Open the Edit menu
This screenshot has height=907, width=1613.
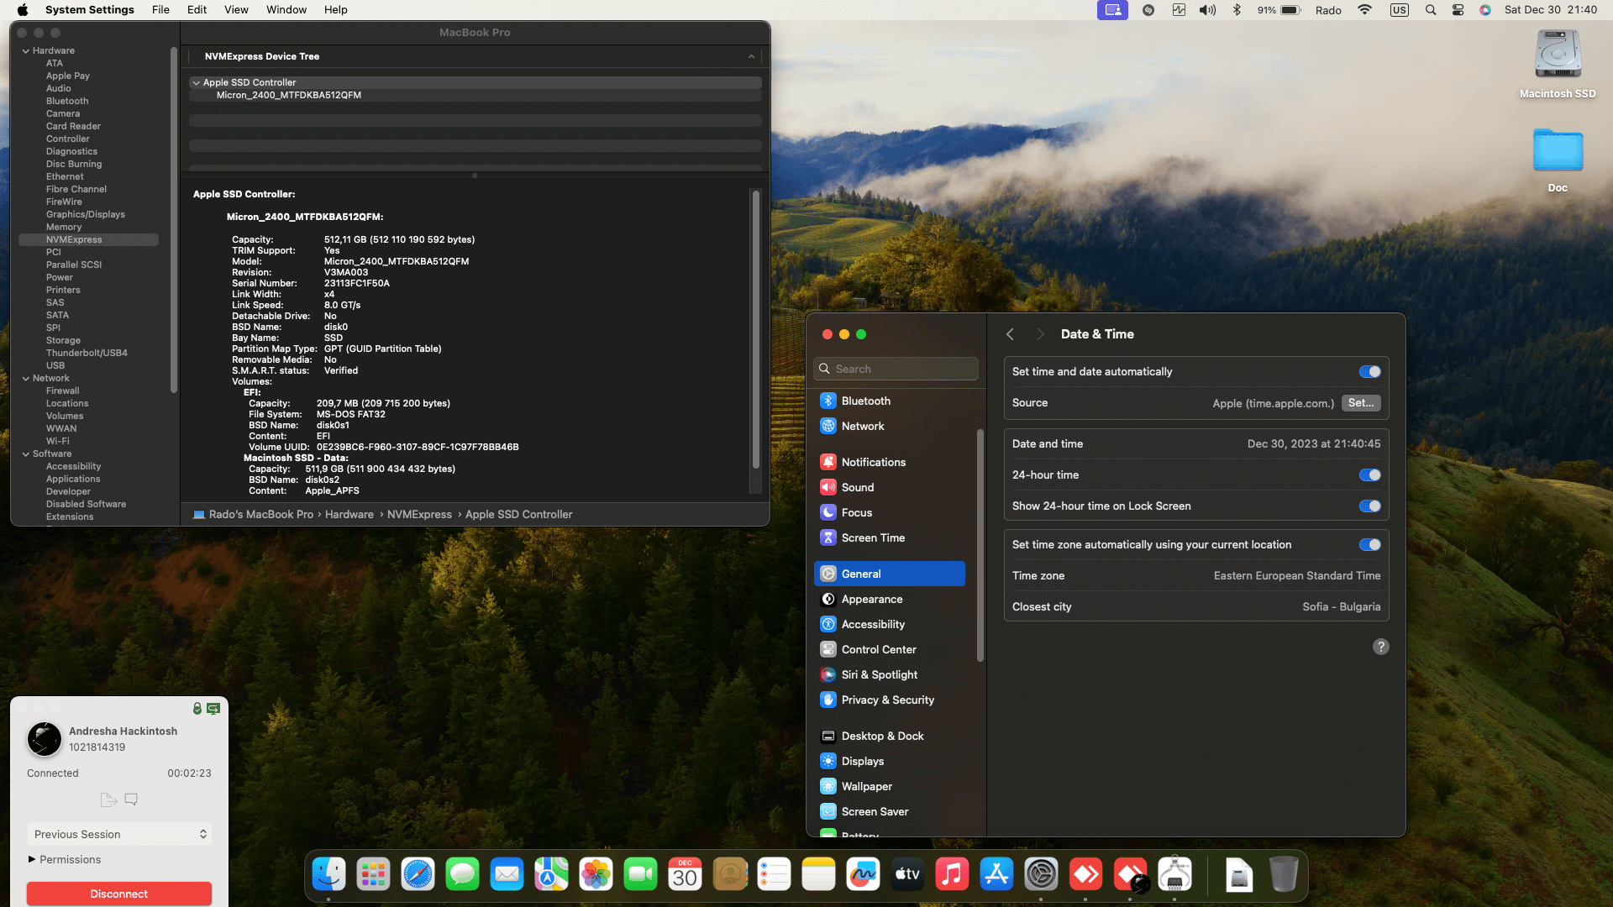click(x=197, y=10)
